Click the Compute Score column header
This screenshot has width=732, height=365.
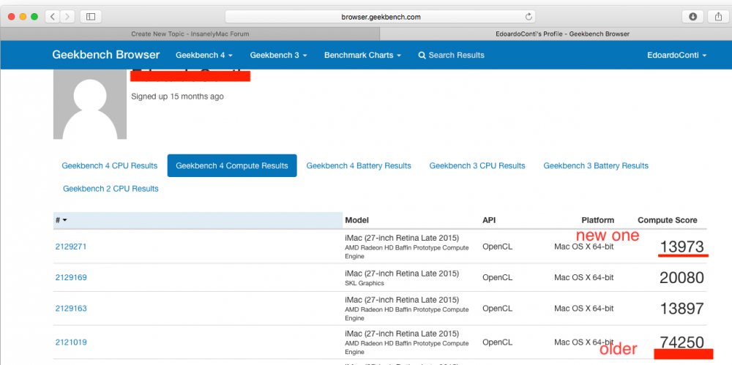668,220
